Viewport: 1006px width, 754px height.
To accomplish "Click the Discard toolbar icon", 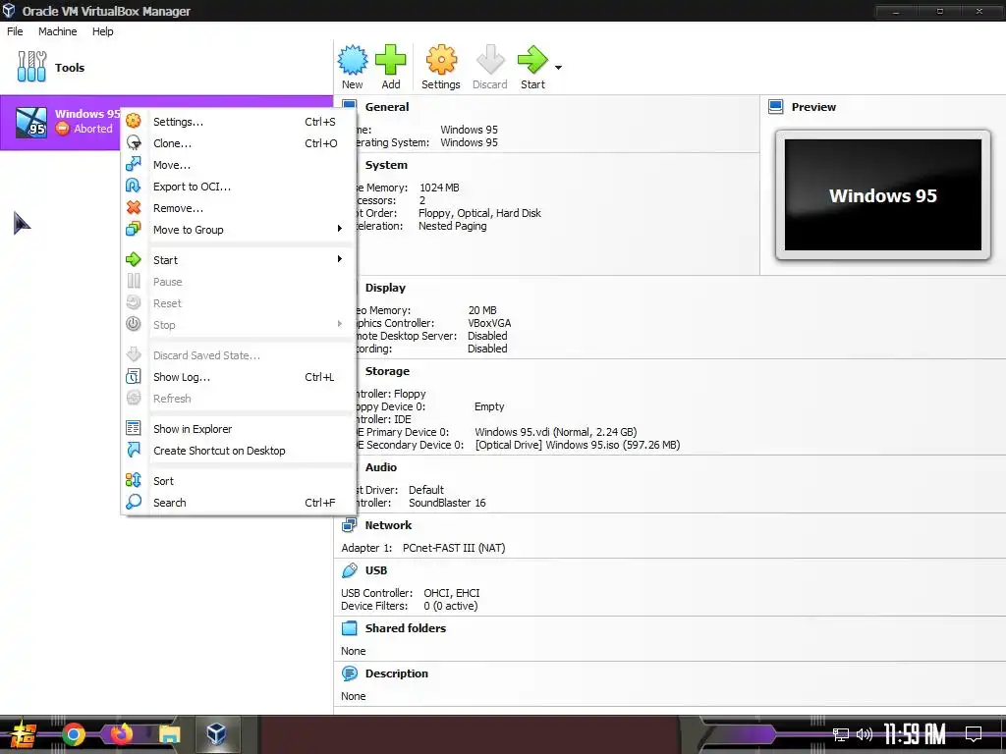I will click(490, 60).
